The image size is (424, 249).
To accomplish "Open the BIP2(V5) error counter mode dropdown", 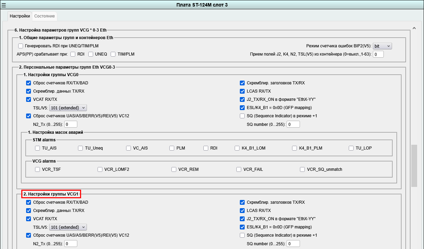I will [382, 46].
